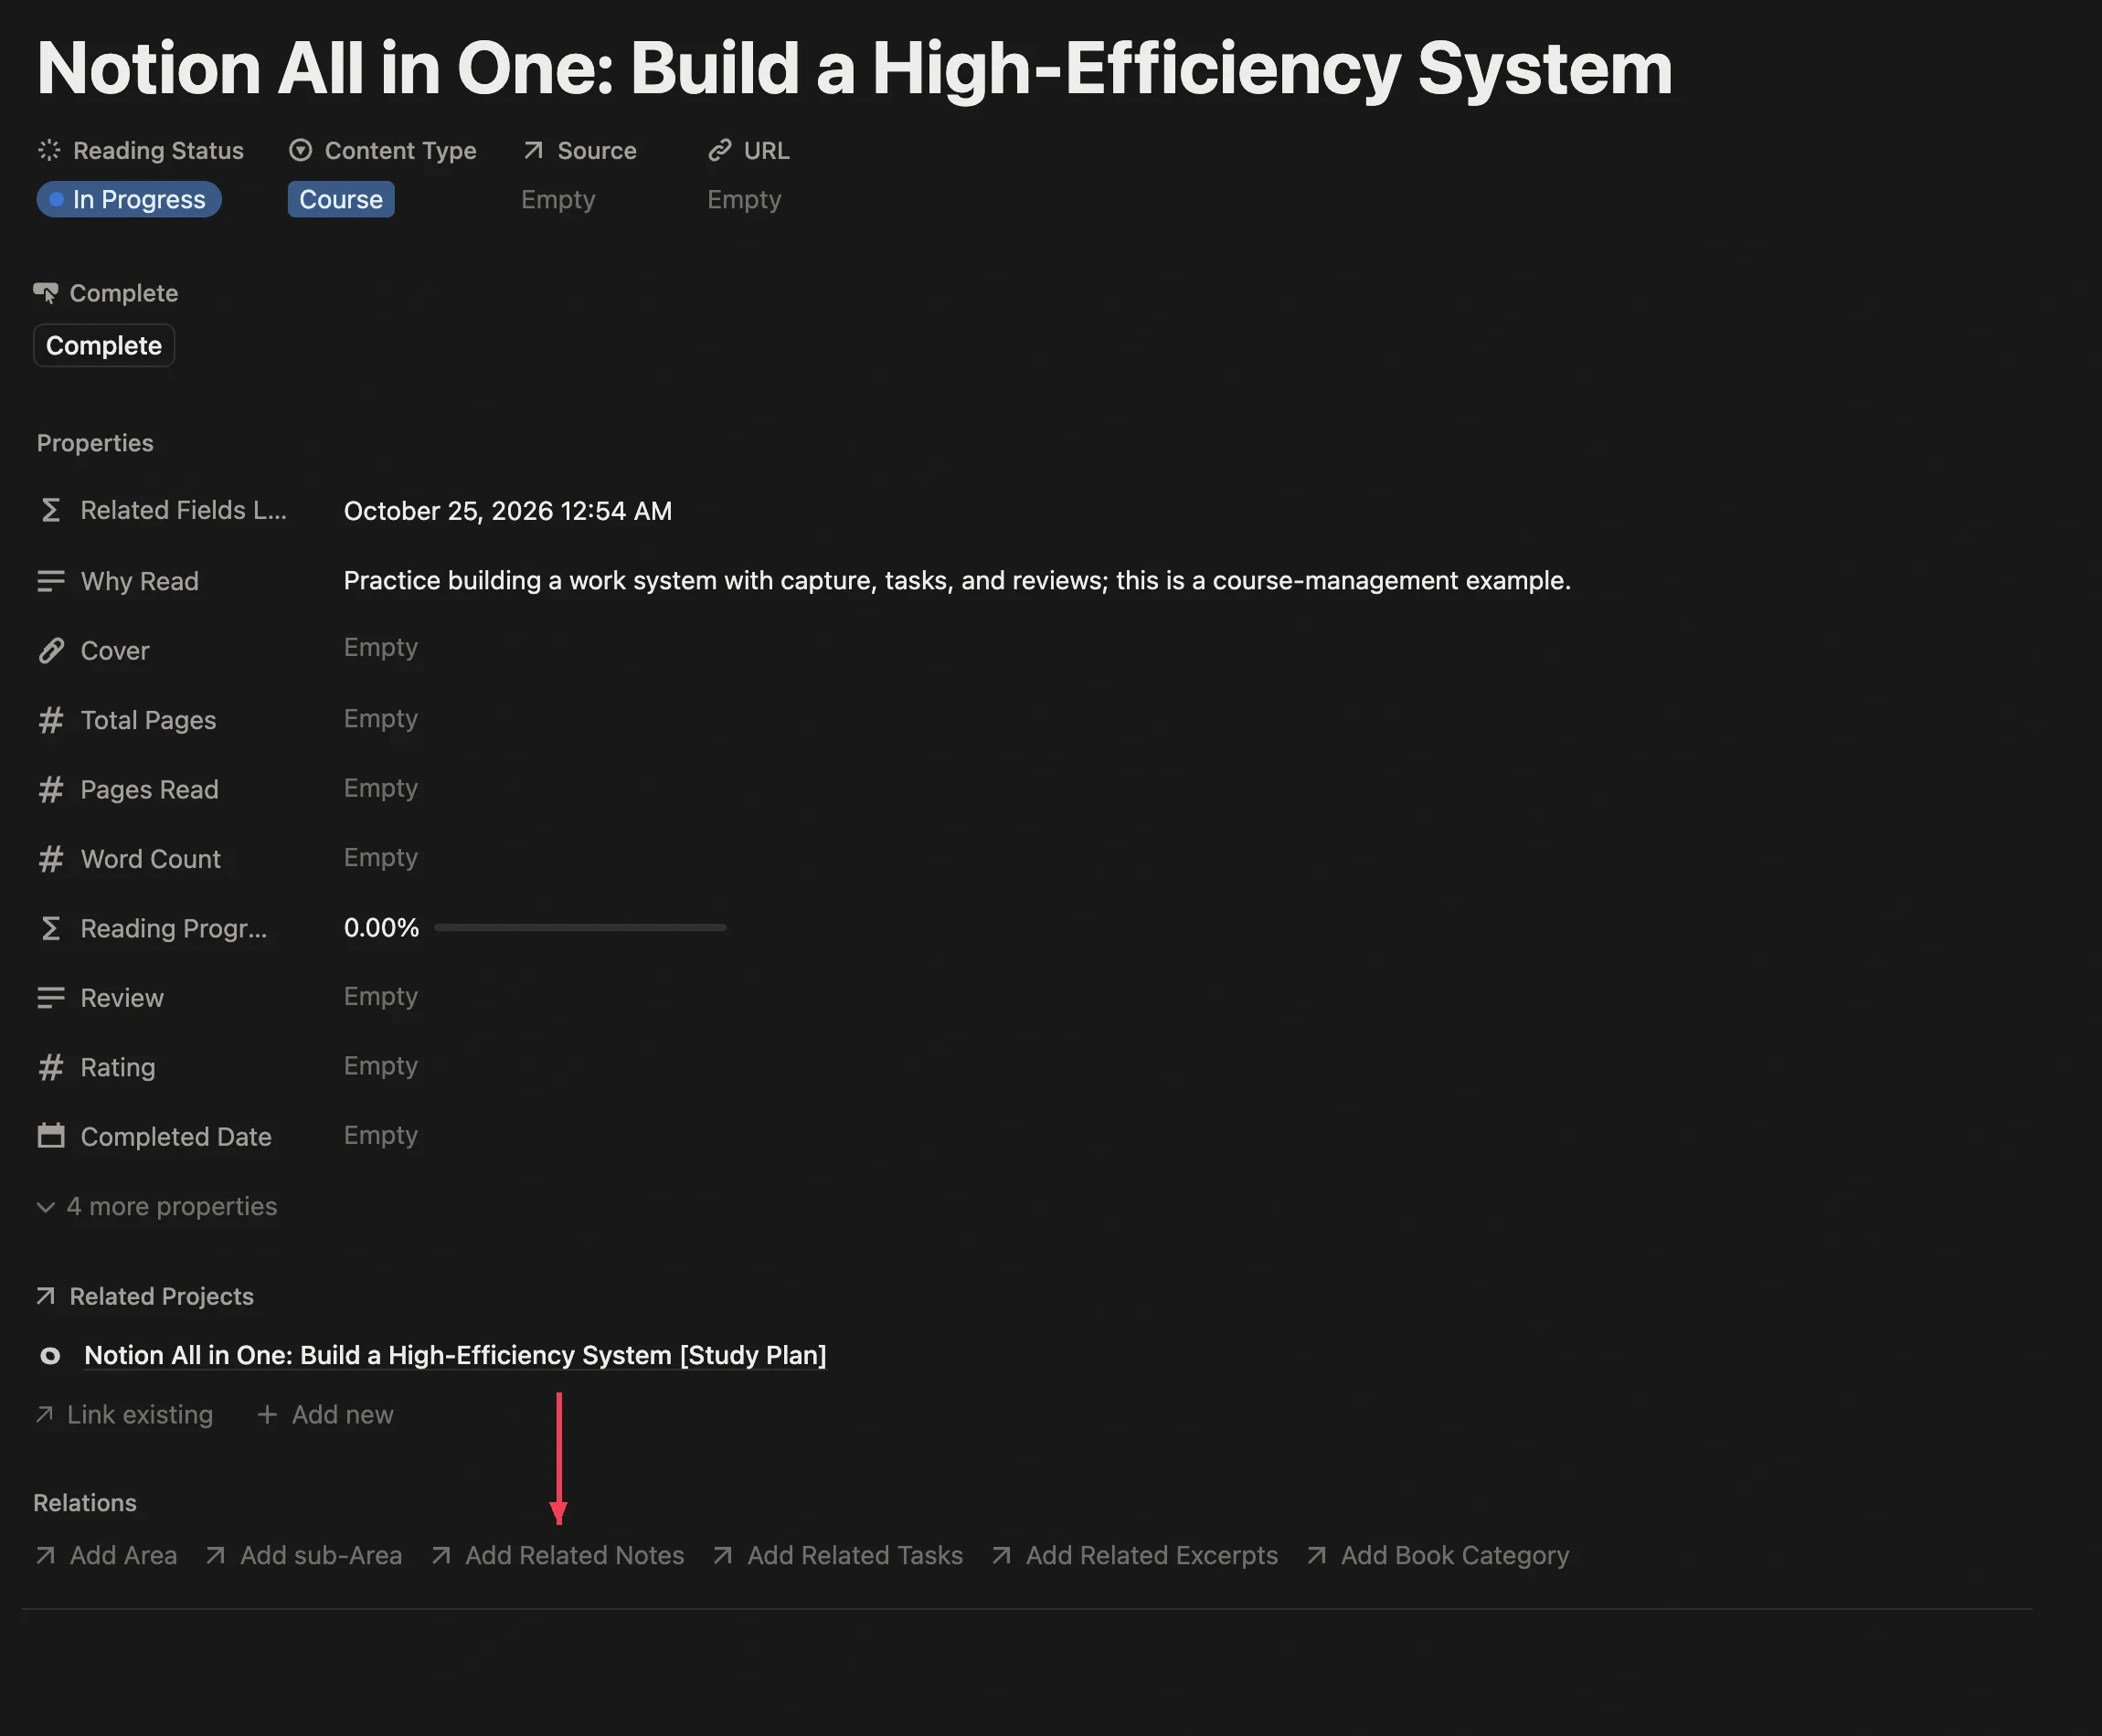This screenshot has height=1736, width=2102.
Task: Click Add Area relation
Action: (106, 1555)
